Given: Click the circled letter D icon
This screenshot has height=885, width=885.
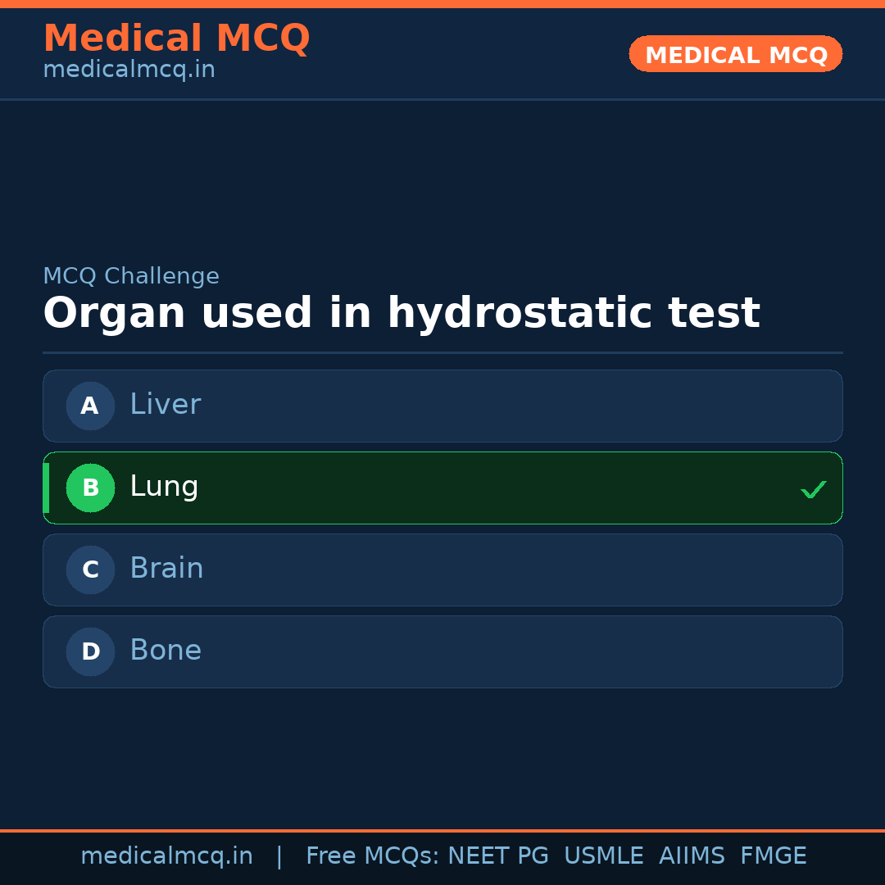Looking at the screenshot, I should [90, 651].
